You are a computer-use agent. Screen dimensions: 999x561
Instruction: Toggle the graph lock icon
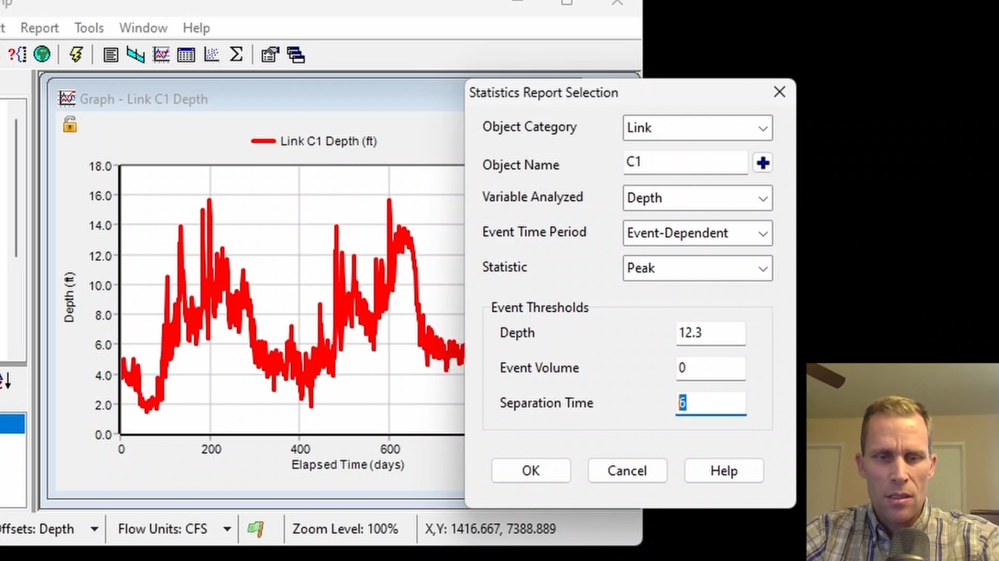[70, 124]
